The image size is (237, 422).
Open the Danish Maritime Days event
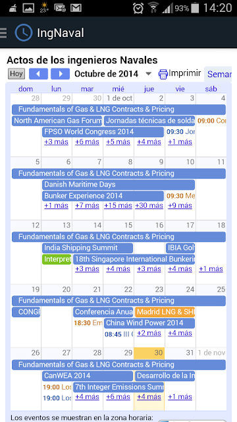tap(118, 185)
